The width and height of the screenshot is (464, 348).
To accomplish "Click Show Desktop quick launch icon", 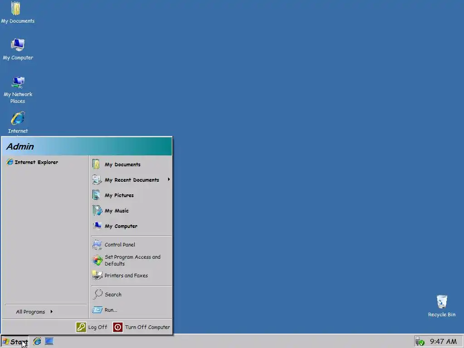I will [x=49, y=341].
